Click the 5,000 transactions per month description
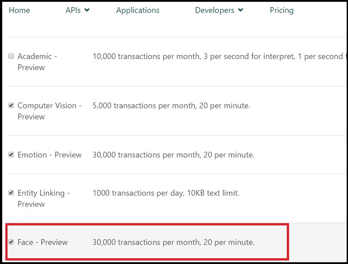Image resolution: width=348 pixels, height=264 pixels. click(171, 106)
